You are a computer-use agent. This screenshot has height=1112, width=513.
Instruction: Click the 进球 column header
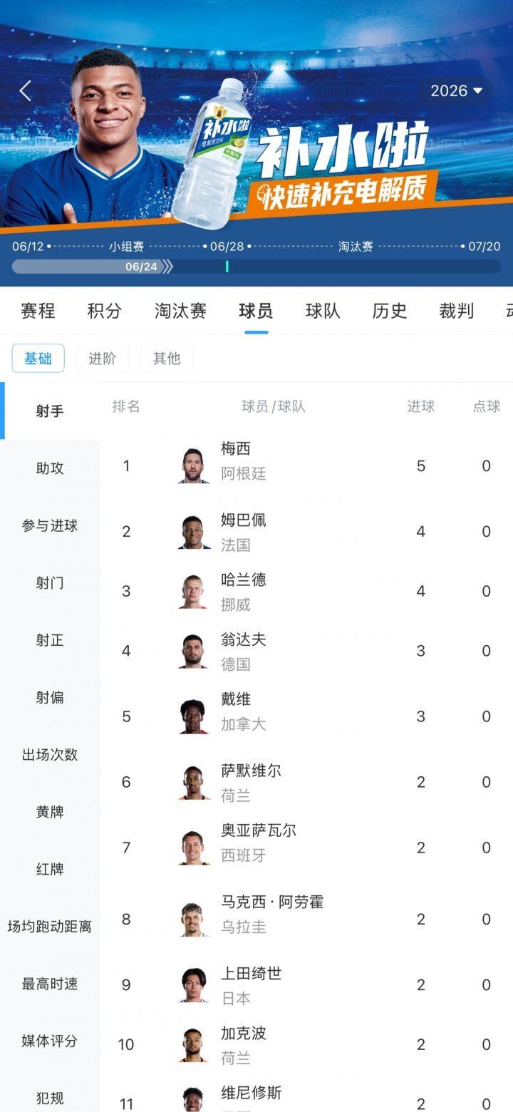(x=421, y=406)
